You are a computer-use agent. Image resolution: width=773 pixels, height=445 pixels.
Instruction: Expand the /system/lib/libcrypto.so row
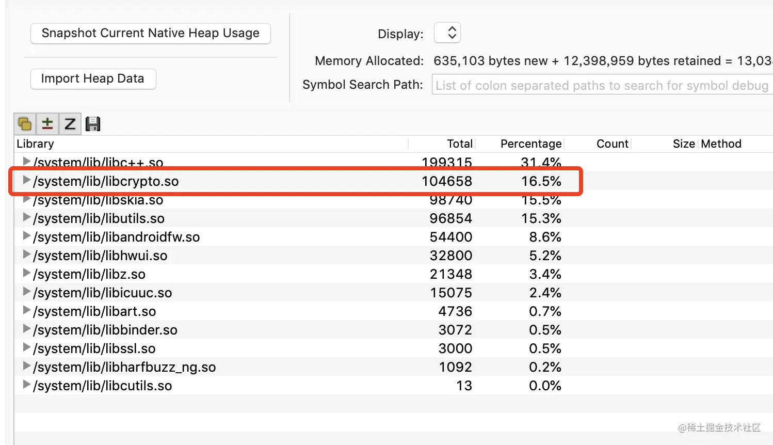coord(27,180)
